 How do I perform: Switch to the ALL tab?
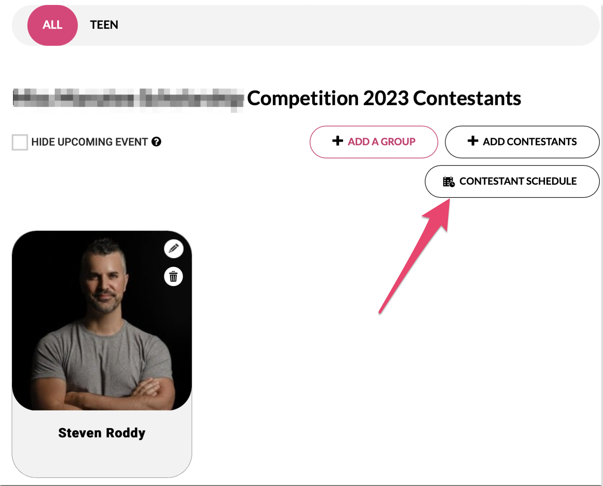(53, 25)
